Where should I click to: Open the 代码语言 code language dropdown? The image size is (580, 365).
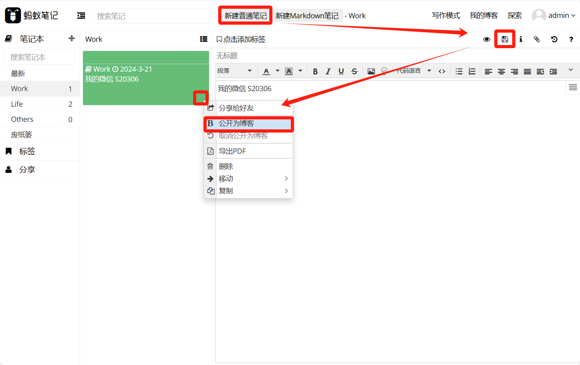(x=414, y=71)
